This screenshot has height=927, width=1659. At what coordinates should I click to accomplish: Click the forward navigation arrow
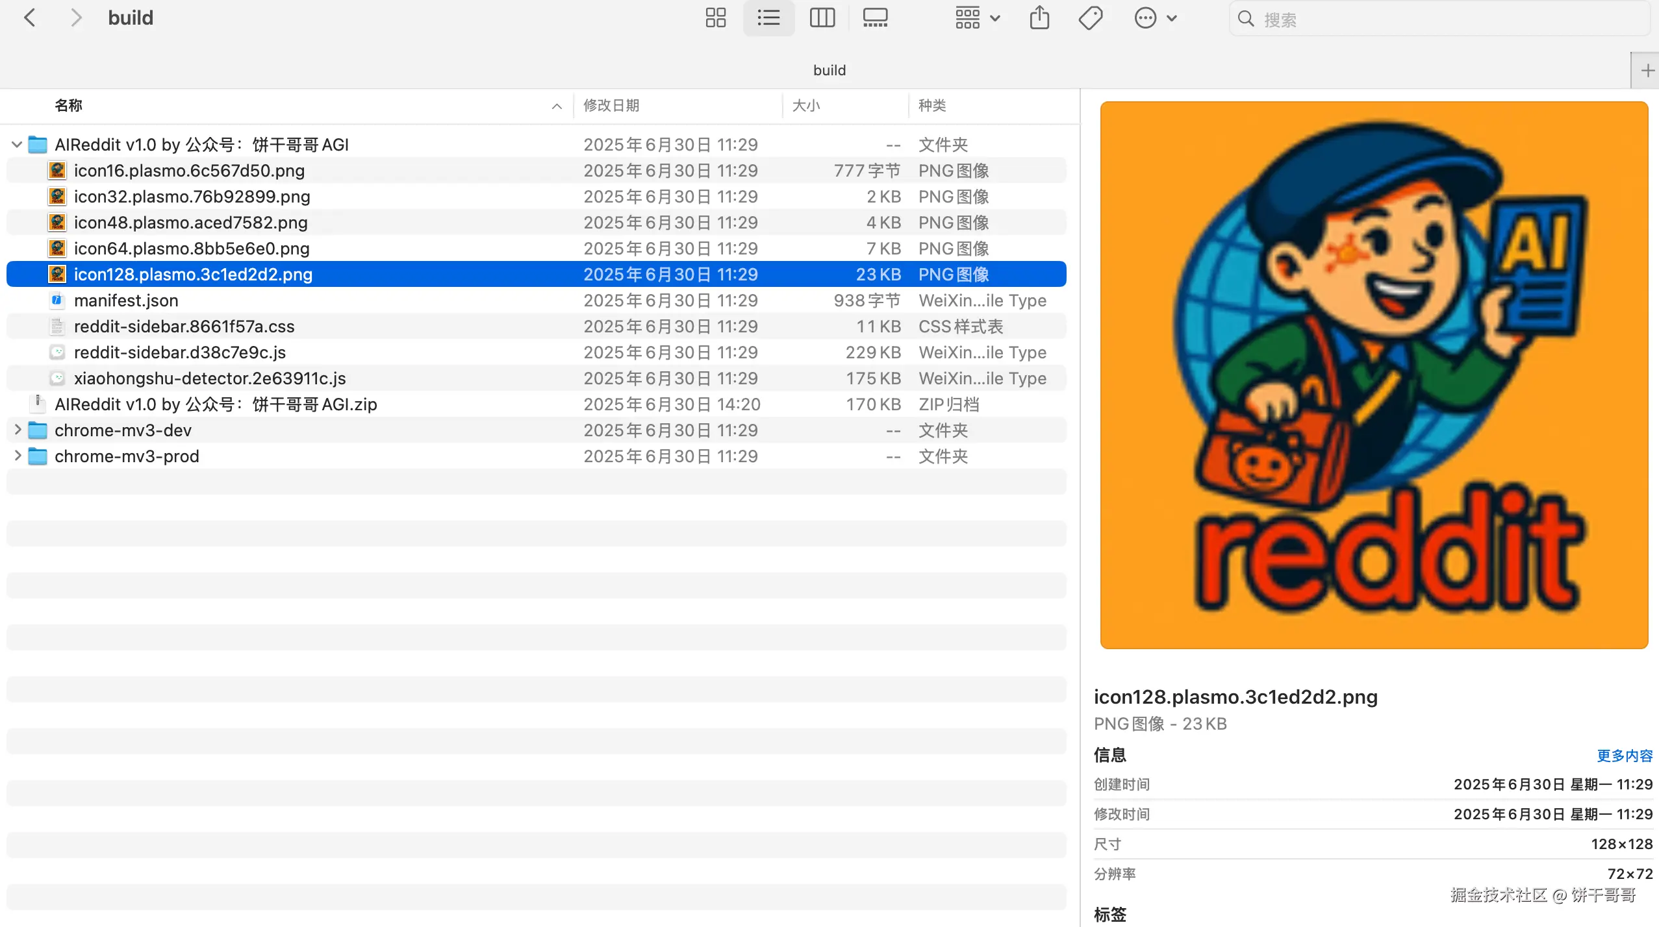click(x=76, y=18)
